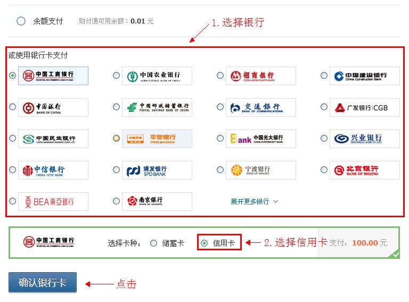This screenshot has width=409, height=302.
Task: Choose the 招商银行 logo card
Action: click(261, 76)
